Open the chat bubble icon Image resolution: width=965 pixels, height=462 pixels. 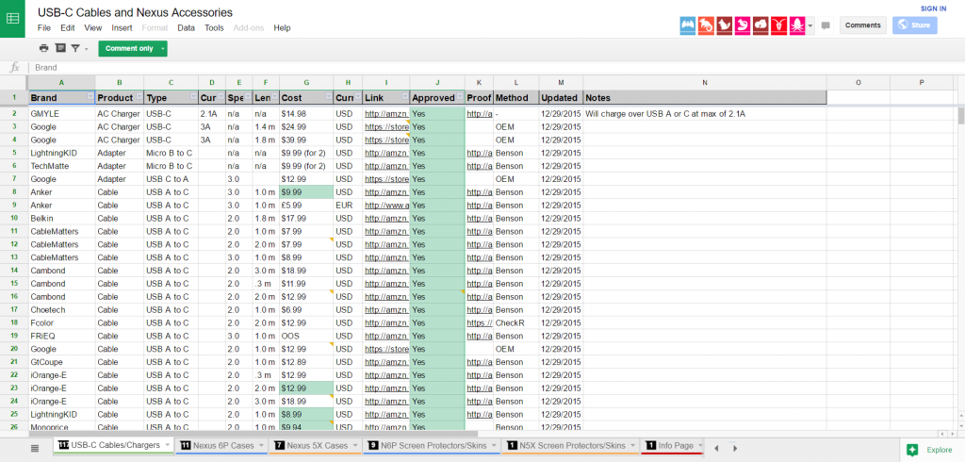[826, 25]
